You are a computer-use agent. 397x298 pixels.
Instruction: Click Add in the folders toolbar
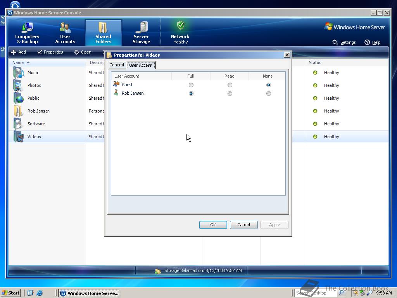click(19, 52)
